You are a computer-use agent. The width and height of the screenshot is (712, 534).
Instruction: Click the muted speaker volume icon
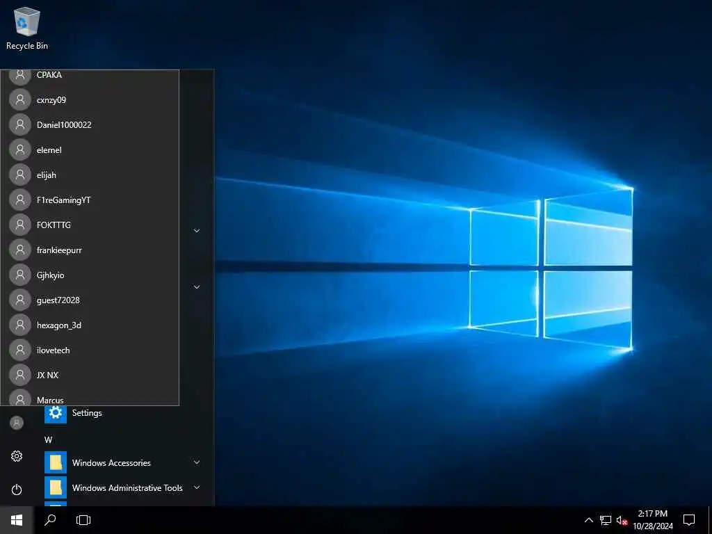[622, 521]
